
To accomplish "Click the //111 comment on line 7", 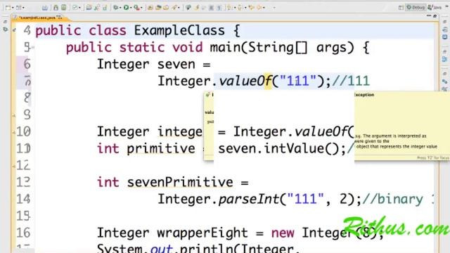I will (351, 81).
